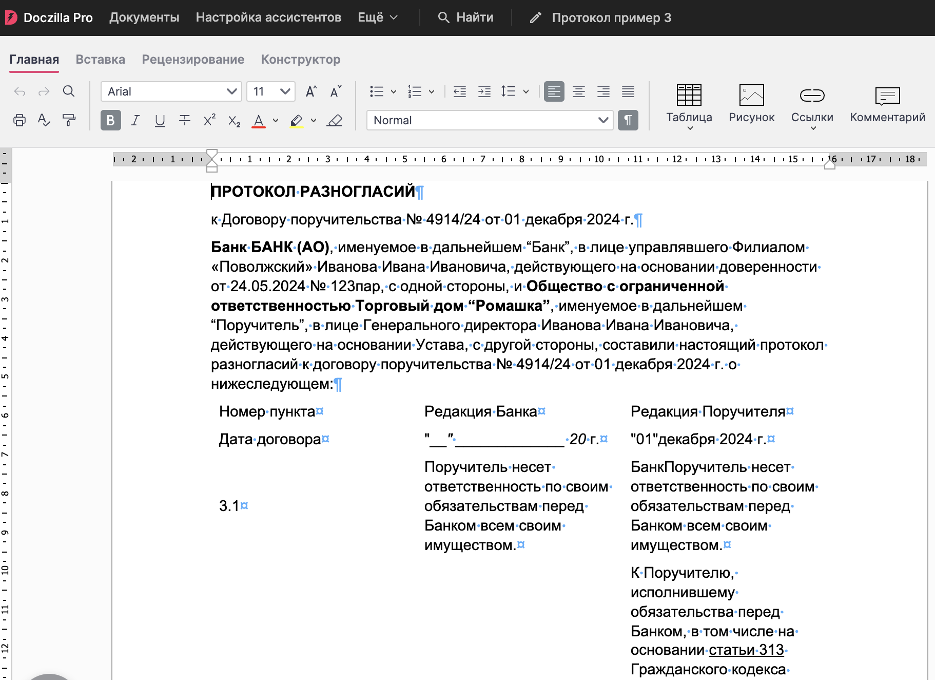
Task: Toggle paragraph marks visibility
Action: (628, 120)
